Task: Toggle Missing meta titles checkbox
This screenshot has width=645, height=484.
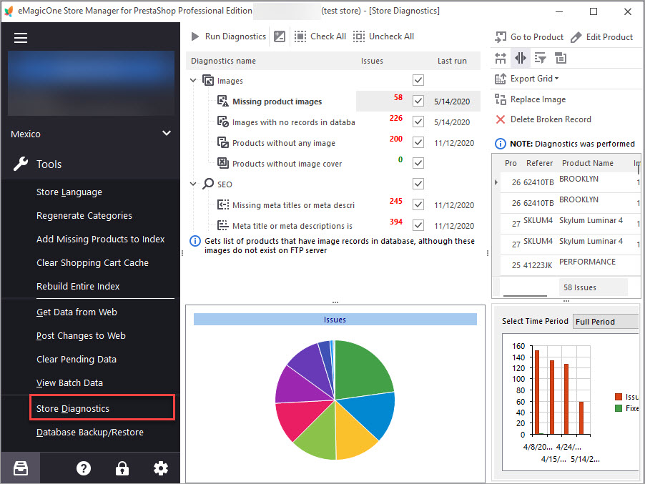Action: (418, 204)
